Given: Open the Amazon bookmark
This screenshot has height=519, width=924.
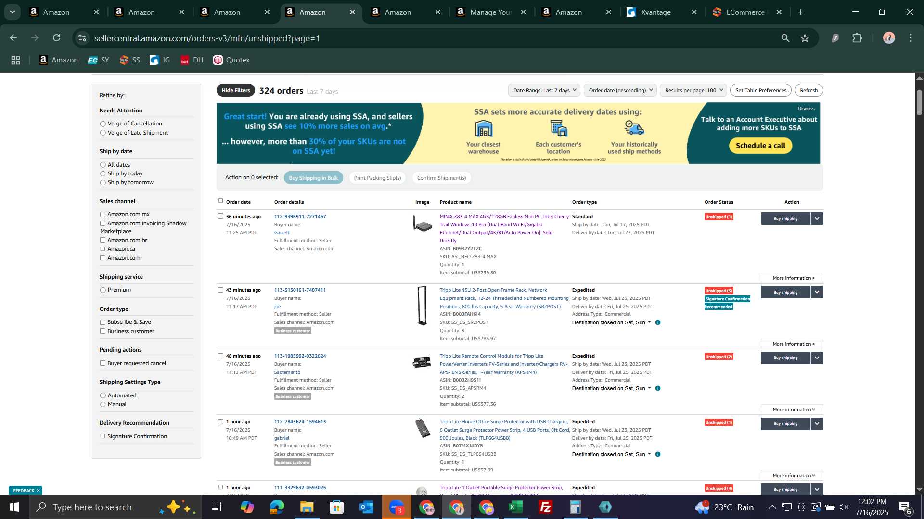Looking at the screenshot, I should click(58, 60).
